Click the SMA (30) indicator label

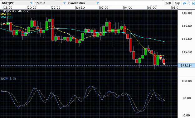7,17
